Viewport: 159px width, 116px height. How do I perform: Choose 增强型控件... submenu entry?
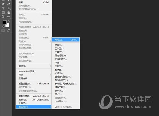[x=66, y=98]
